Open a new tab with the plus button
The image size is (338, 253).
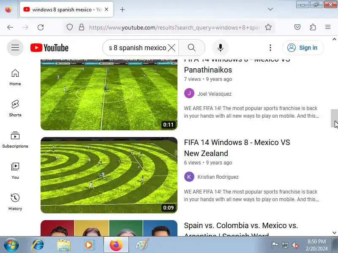122,9
